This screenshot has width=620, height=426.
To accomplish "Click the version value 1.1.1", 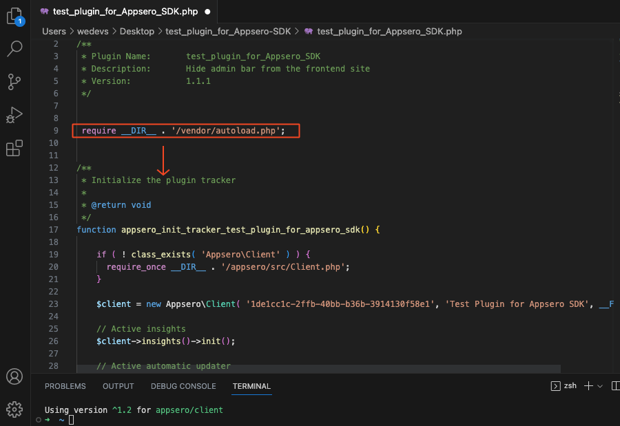I will (198, 81).
